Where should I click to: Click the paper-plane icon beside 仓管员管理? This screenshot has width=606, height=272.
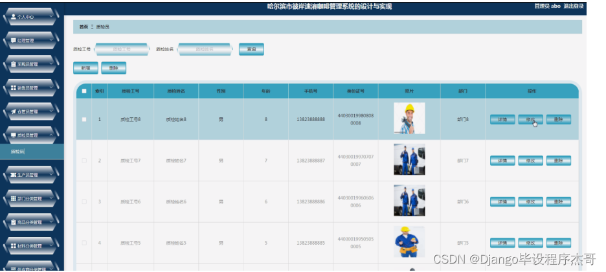(x=14, y=111)
